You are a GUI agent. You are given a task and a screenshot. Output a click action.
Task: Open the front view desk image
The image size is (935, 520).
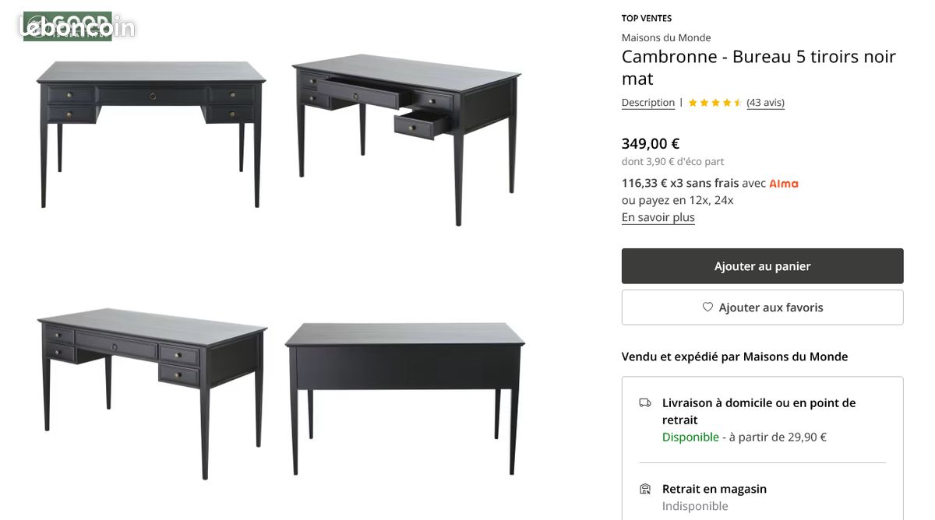point(151,132)
